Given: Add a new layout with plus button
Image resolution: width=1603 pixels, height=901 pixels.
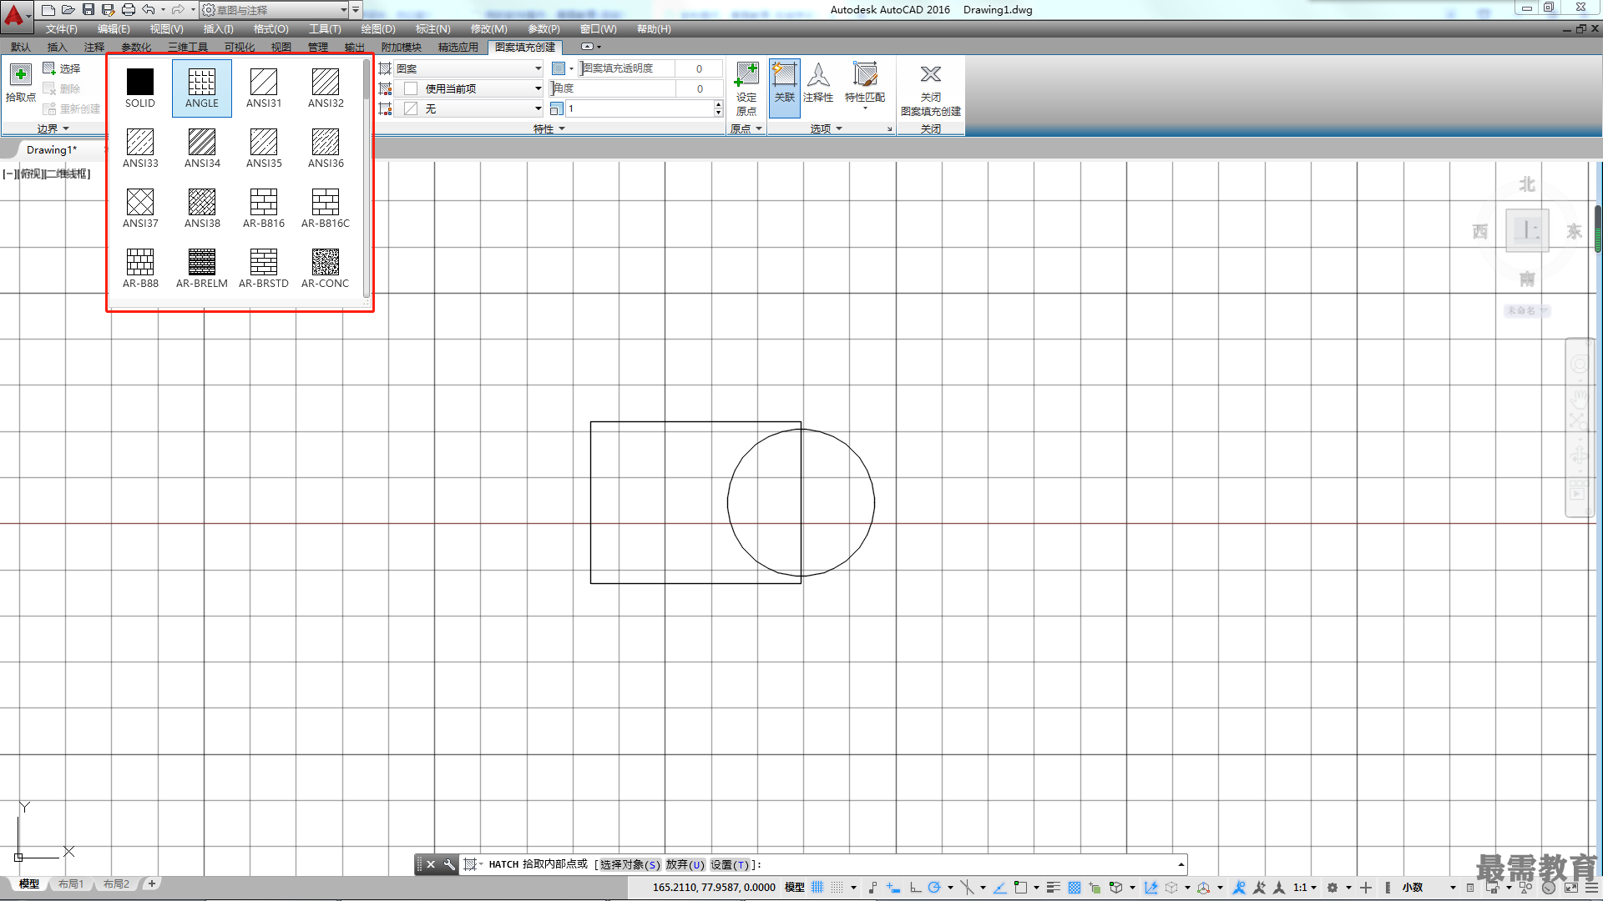Looking at the screenshot, I should coord(152,883).
